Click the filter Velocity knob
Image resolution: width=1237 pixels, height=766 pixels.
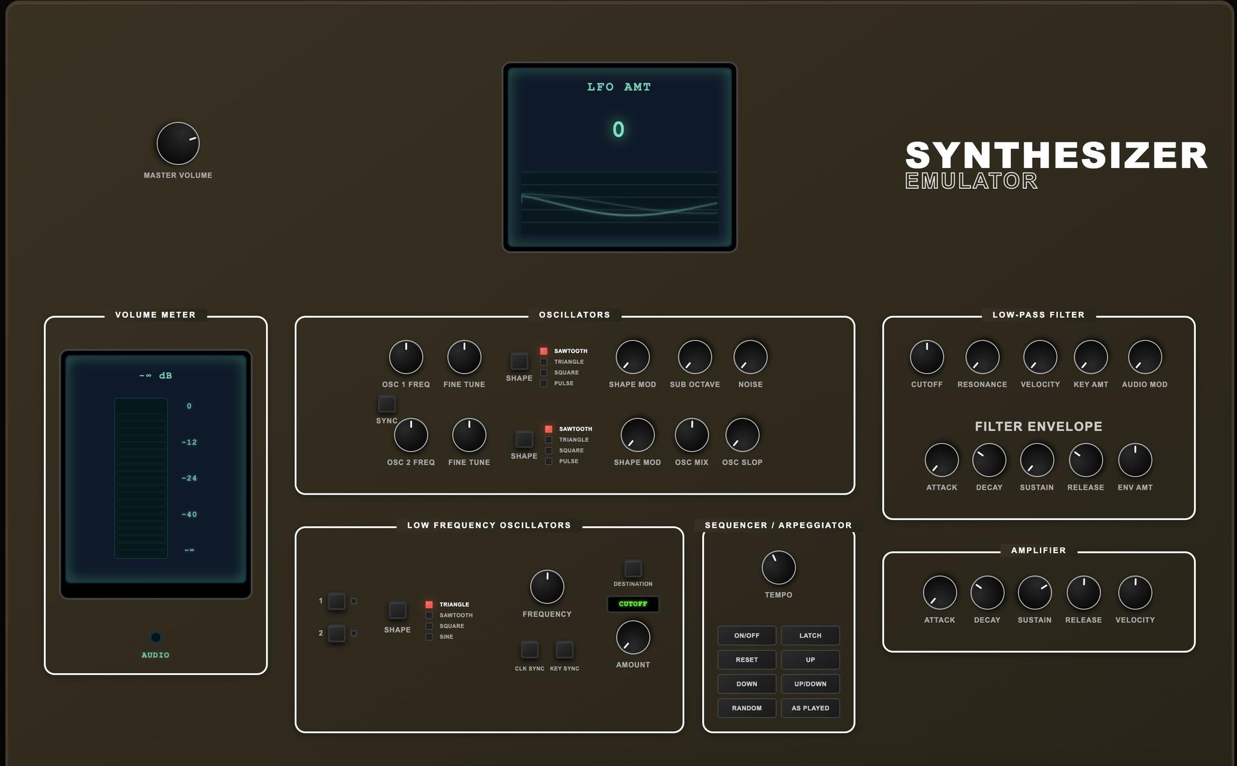coord(1040,357)
